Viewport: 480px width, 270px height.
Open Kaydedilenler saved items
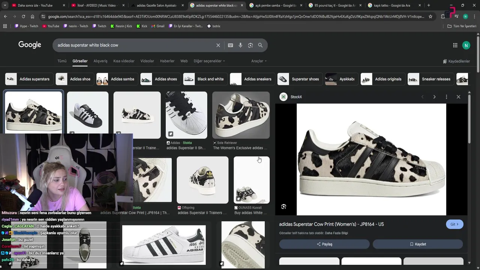[456, 61]
